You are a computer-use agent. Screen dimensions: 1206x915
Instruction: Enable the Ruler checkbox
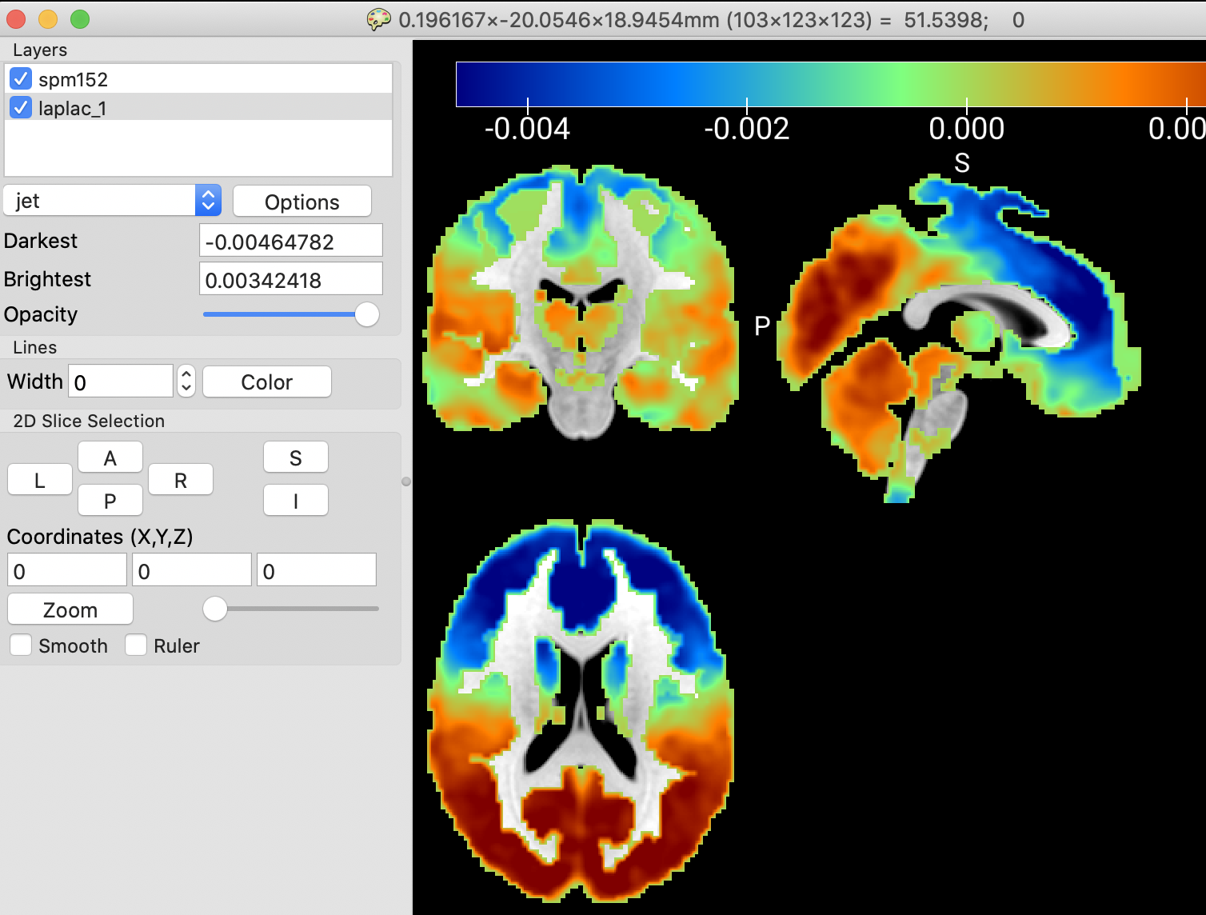tap(136, 645)
